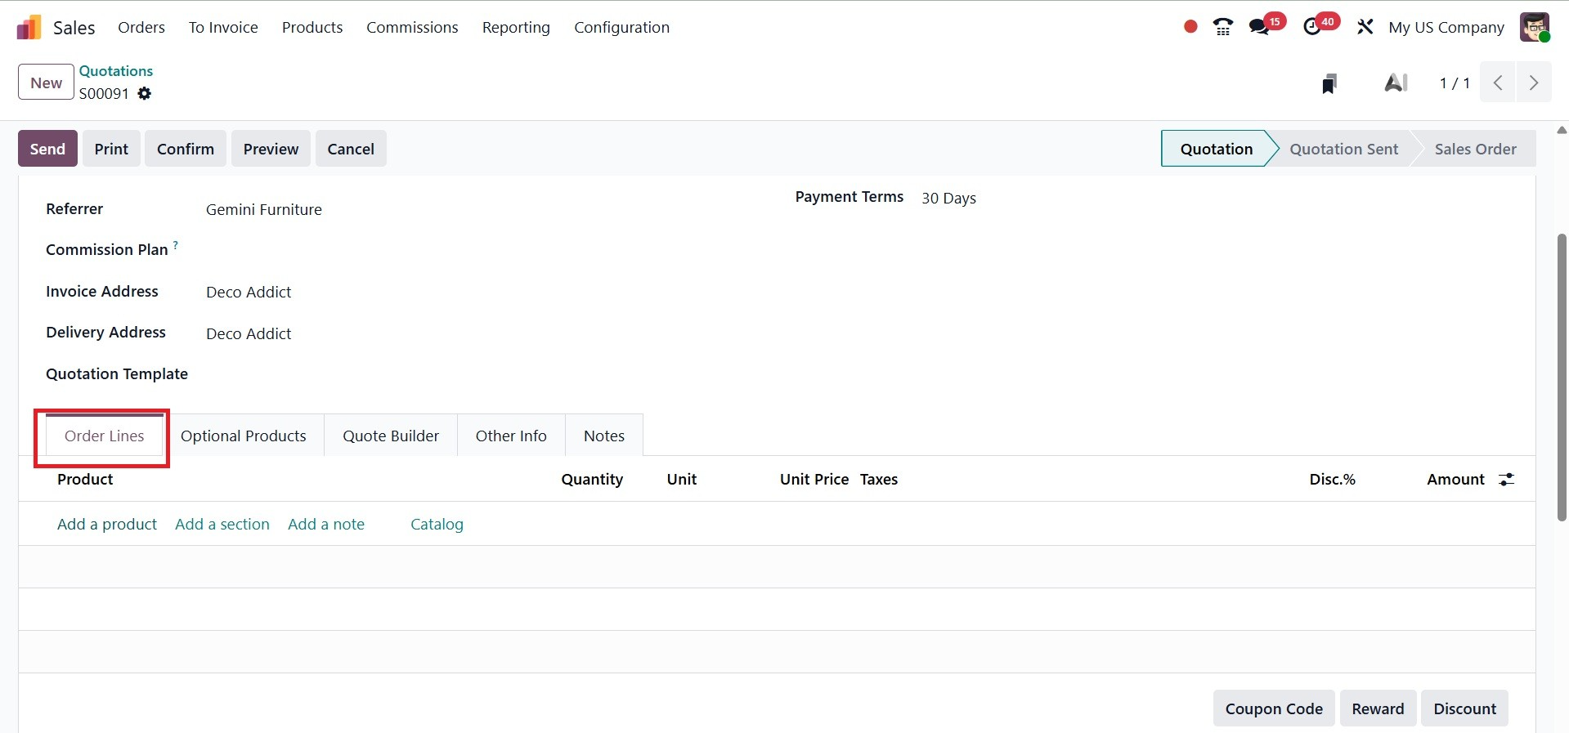The width and height of the screenshot is (1569, 733).
Task: Open the VoIP phone dialer icon
Action: coord(1223,27)
